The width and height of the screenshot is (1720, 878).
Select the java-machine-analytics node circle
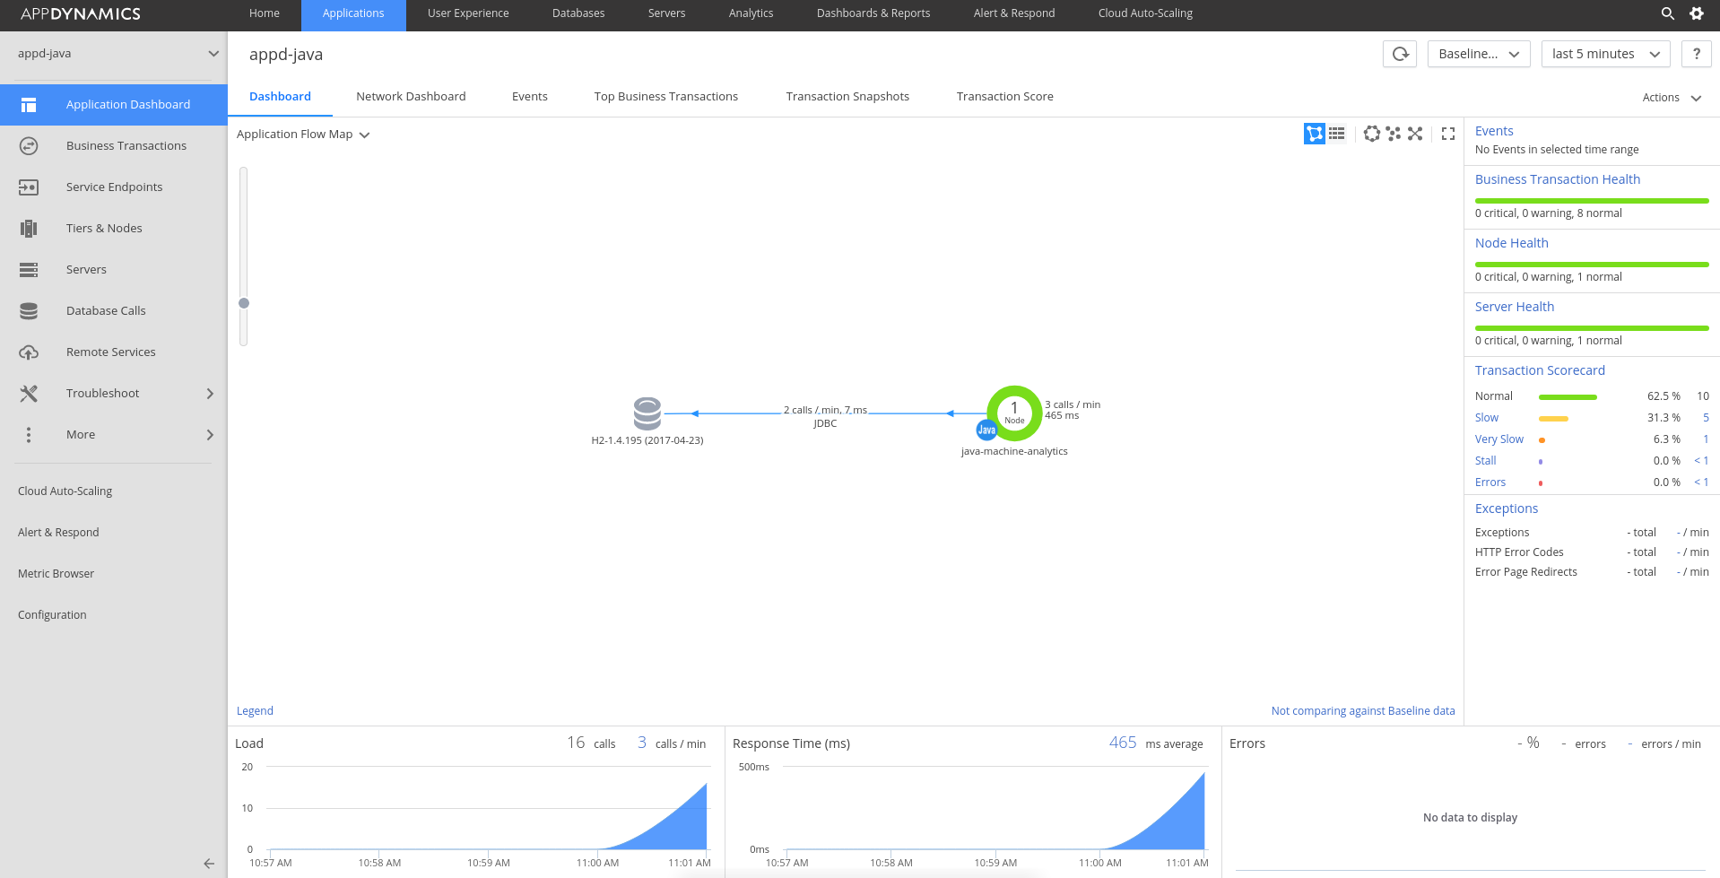[x=1014, y=413]
